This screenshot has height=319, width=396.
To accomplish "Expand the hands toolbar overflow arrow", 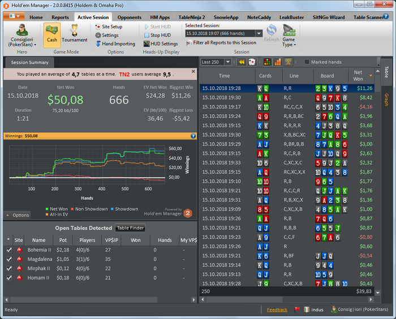I will click(378, 62).
